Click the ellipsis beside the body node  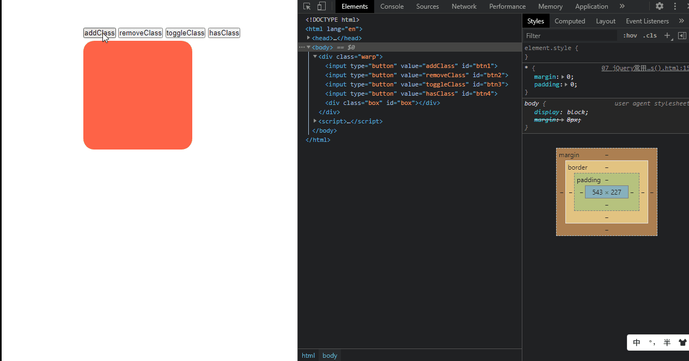point(302,47)
